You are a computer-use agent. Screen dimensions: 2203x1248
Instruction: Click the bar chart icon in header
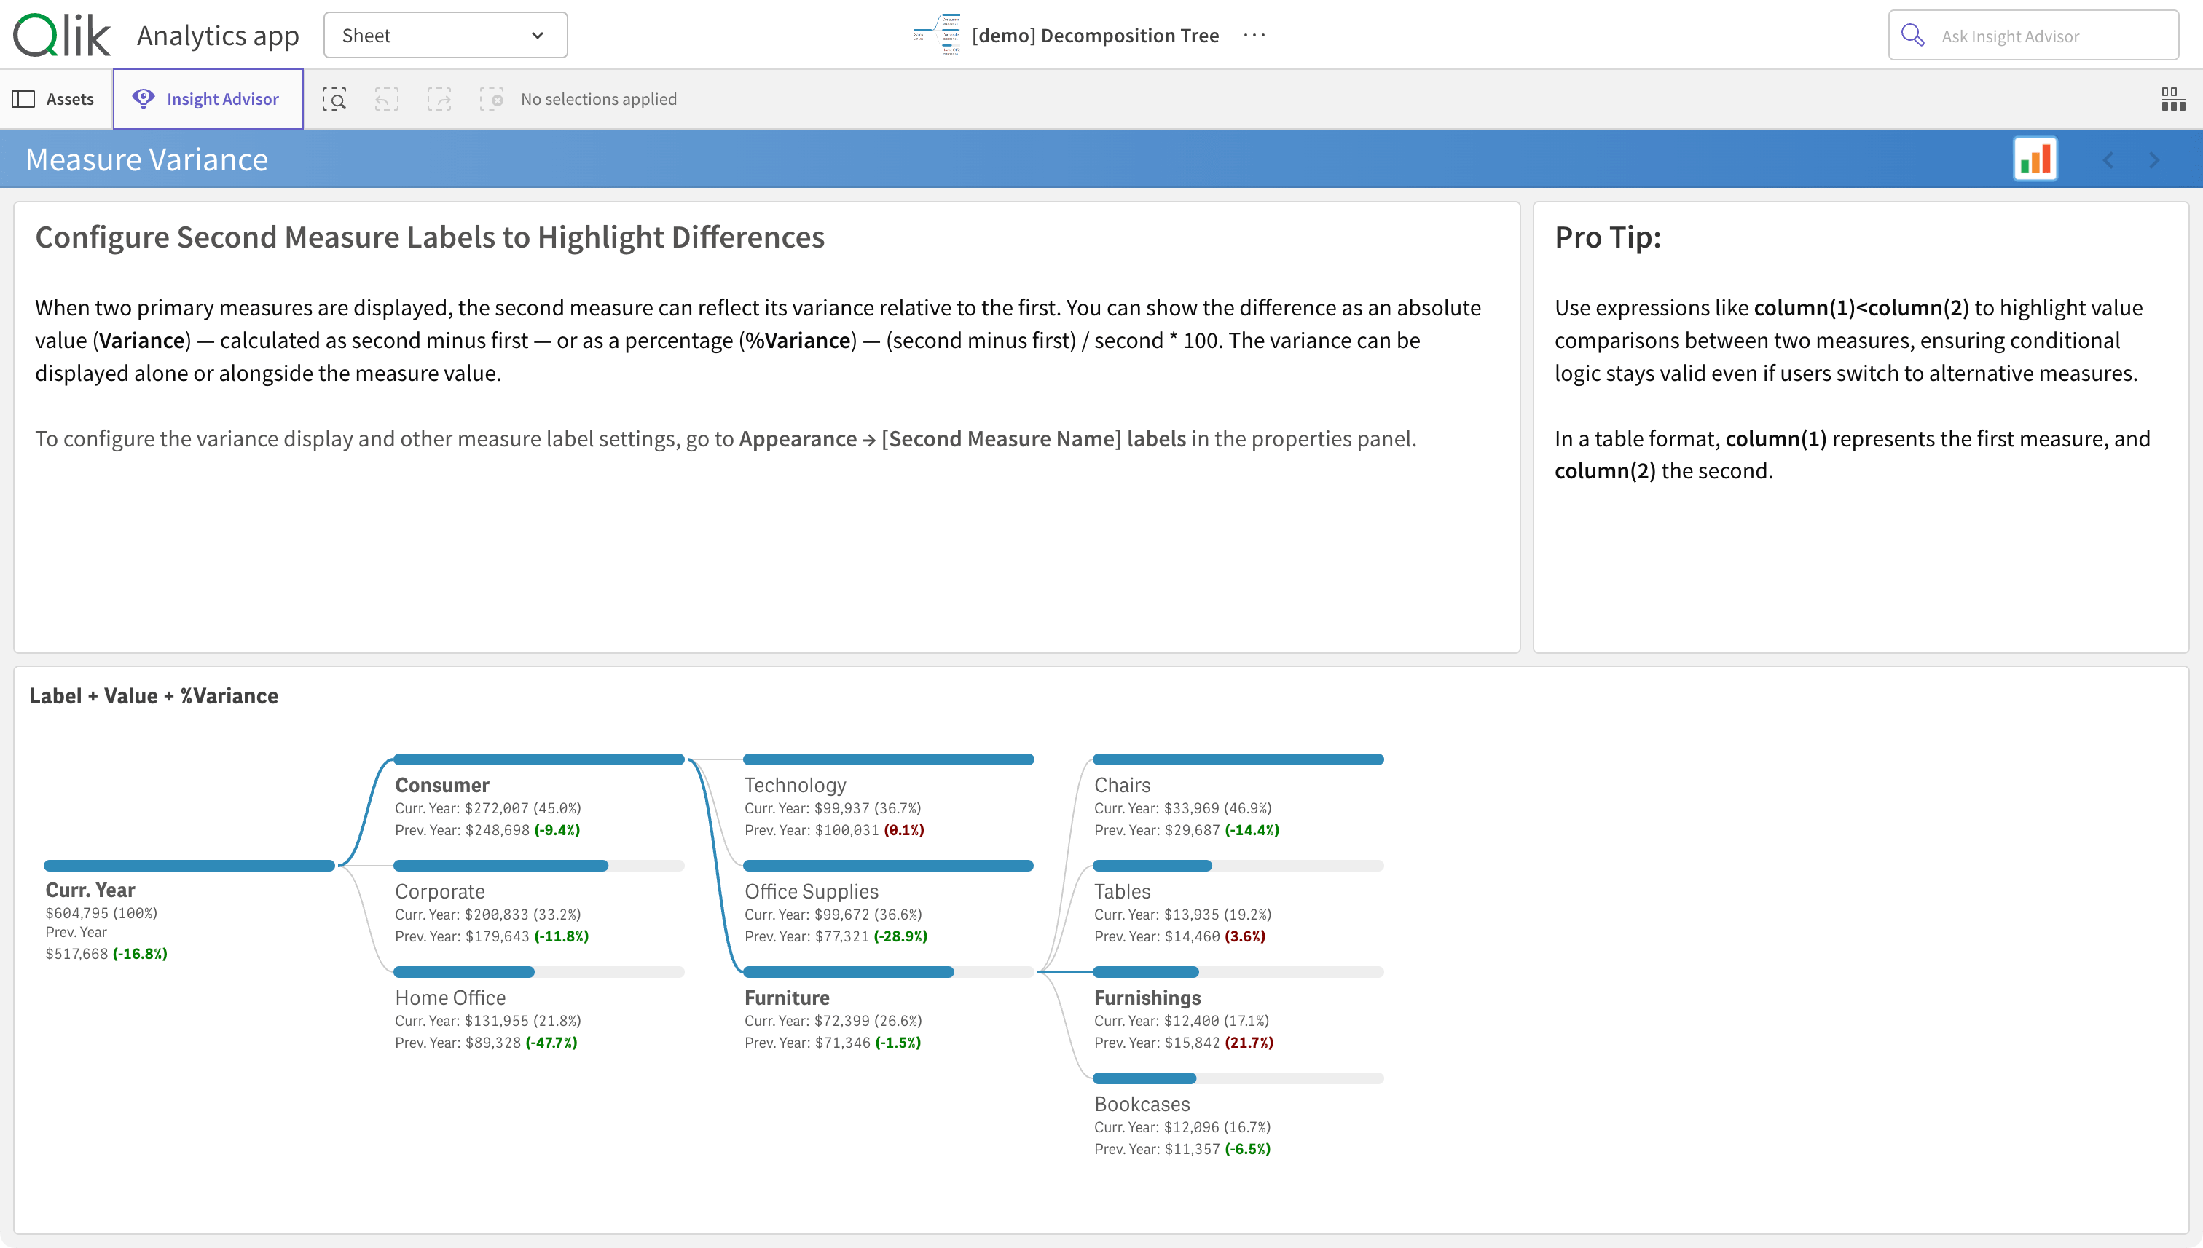(x=2035, y=159)
